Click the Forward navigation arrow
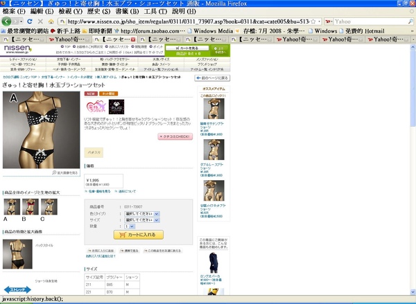 coord(15,21)
